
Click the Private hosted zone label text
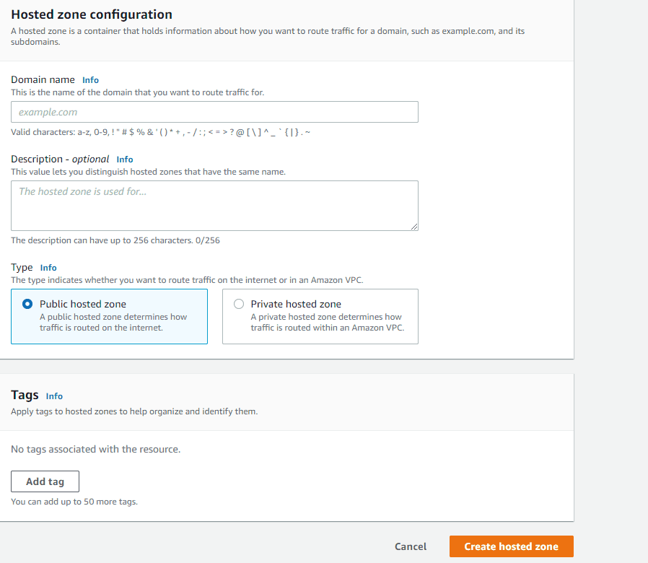pyautogui.click(x=296, y=304)
